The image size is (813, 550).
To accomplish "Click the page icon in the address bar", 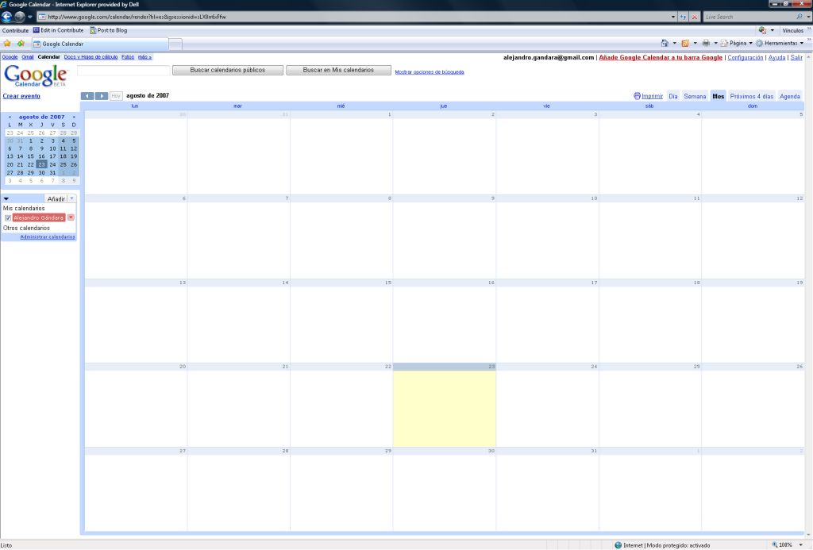I will click(x=43, y=17).
